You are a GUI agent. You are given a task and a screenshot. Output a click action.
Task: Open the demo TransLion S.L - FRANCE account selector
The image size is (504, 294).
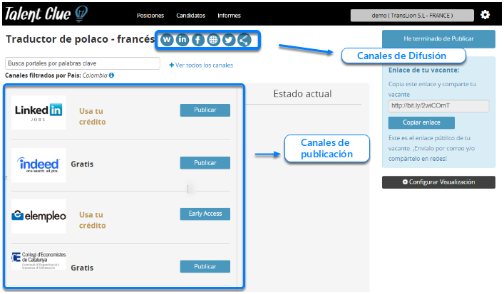[412, 16]
